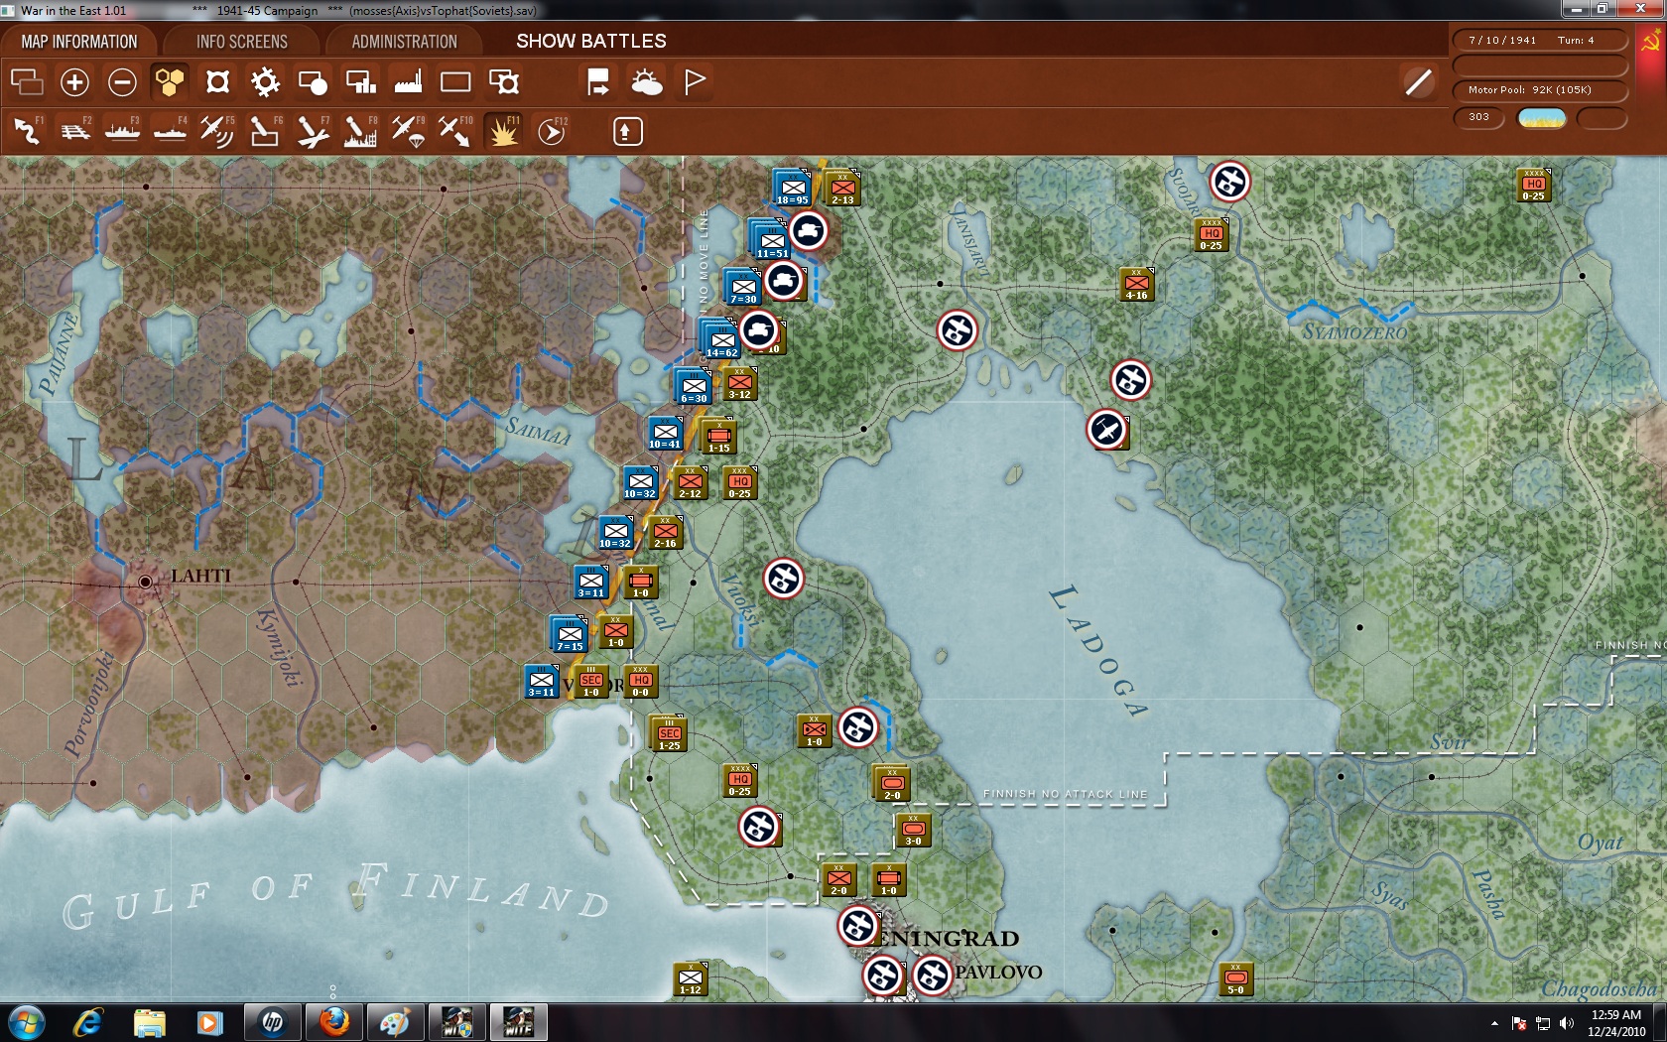Screen dimensions: 1667x1042
Task: Open Windows Explorer from the taskbar
Action: click(149, 1022)
